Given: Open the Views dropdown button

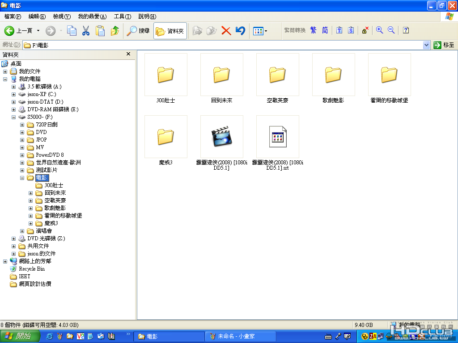Looking at the screenshot, I should pyautogui.click(x=260, y=31).
